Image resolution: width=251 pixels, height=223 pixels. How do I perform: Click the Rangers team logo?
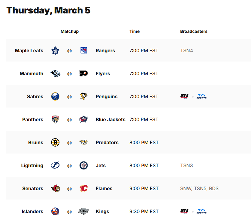84,51
